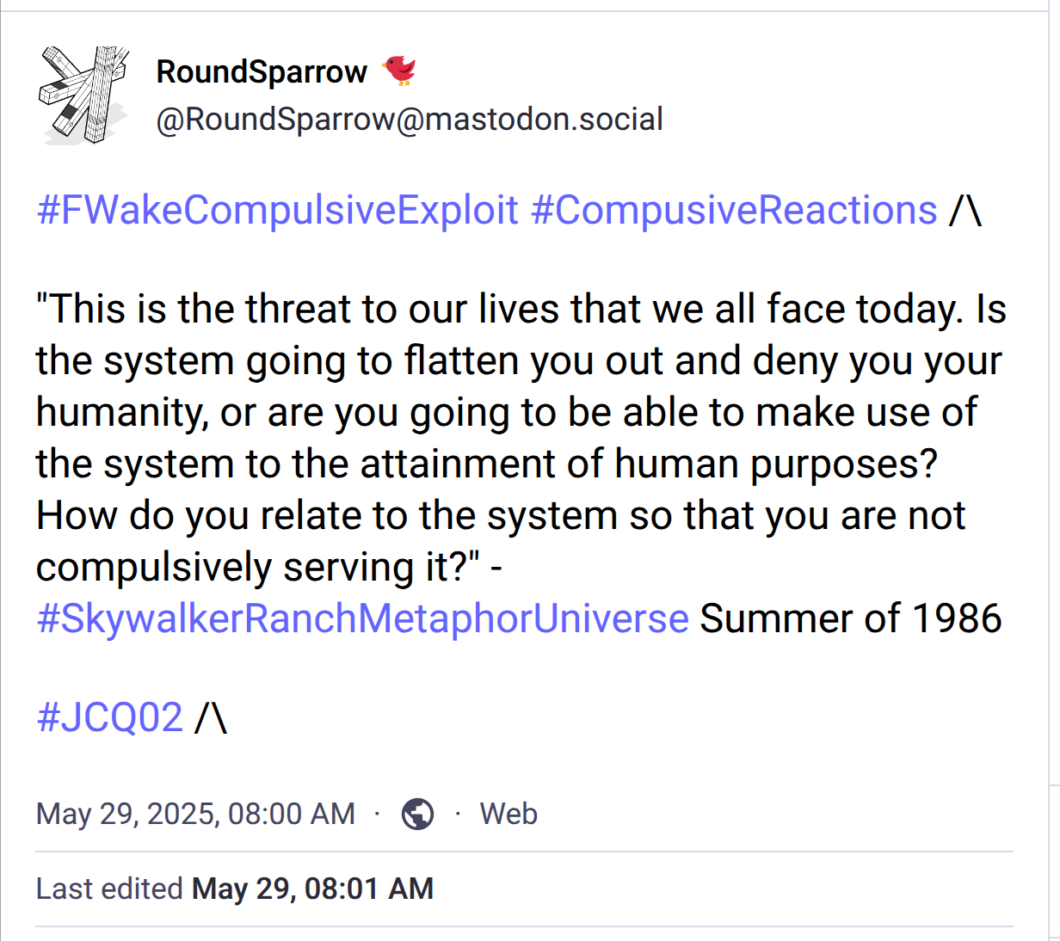Open the Web application link

click(x=508, y=814)
